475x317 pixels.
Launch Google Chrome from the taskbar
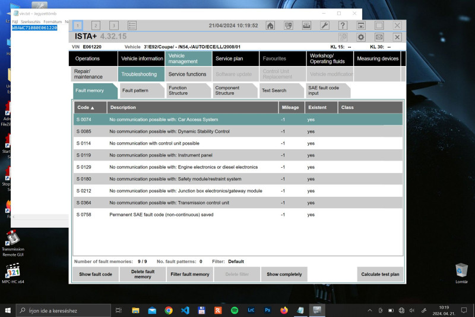[x=169, y=310]
